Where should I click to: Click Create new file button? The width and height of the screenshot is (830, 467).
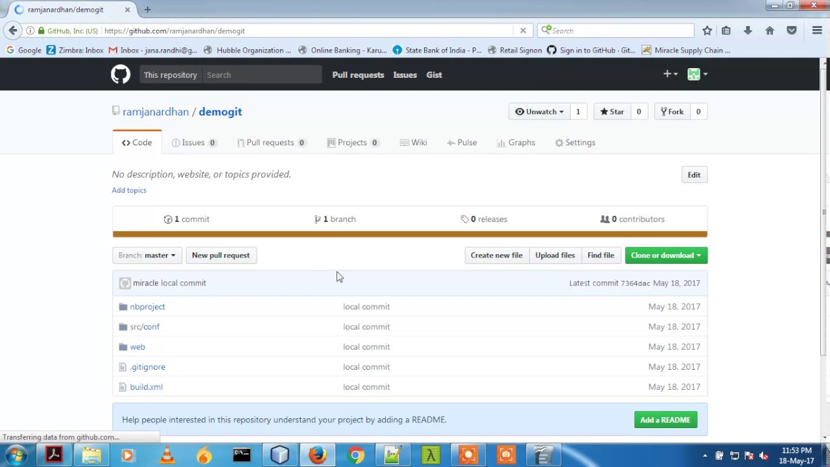tap(496, 255)
